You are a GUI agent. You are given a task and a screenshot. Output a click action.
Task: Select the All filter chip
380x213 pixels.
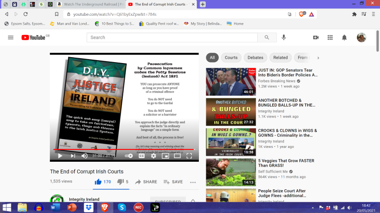(212, 58)
